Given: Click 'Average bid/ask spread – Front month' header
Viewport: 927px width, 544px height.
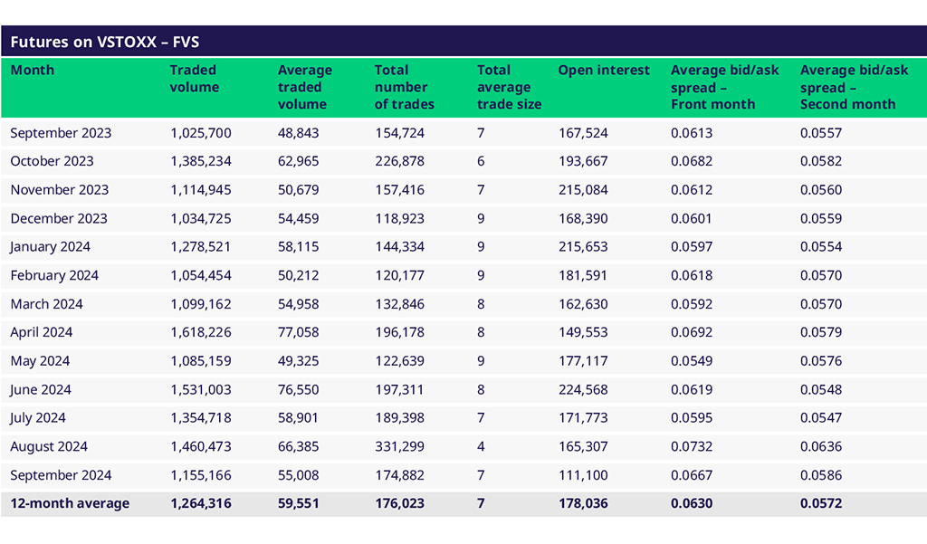Looking at the screenshot, I should pos(724,87).
